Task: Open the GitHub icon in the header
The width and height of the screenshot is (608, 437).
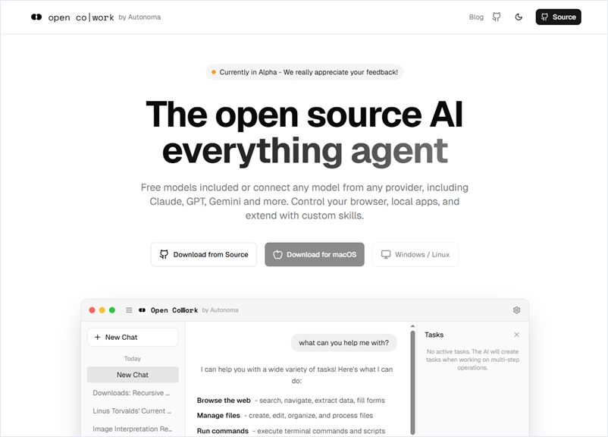Action: pos(497,17)
